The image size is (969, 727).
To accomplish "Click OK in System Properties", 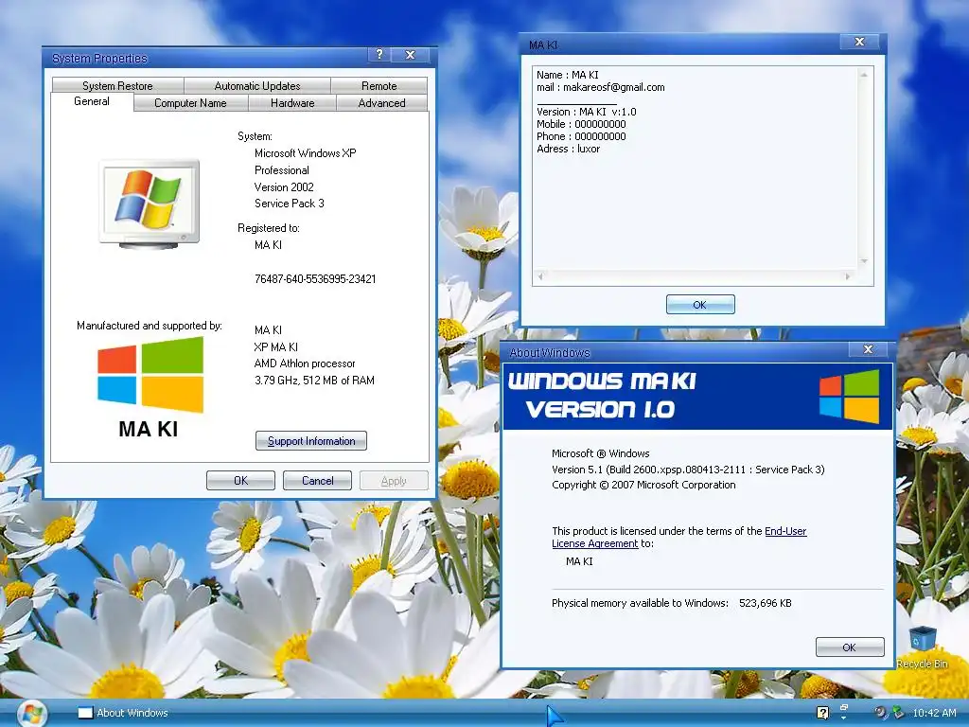I will (240, 480).
